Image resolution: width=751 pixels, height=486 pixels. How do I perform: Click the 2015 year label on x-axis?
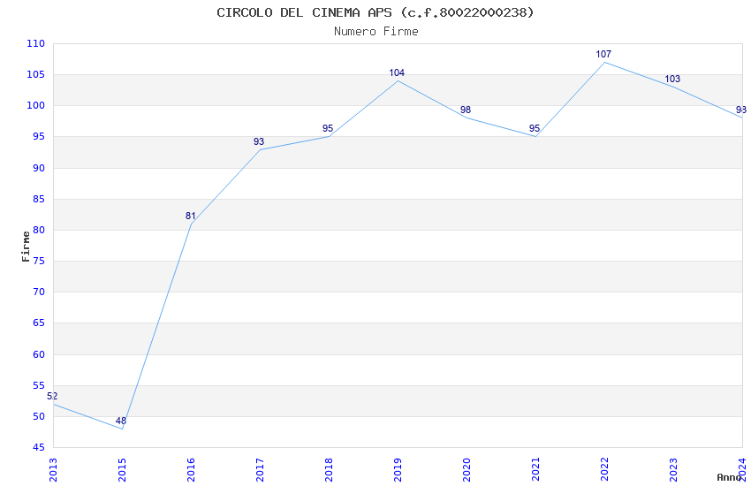pos(122,470)
